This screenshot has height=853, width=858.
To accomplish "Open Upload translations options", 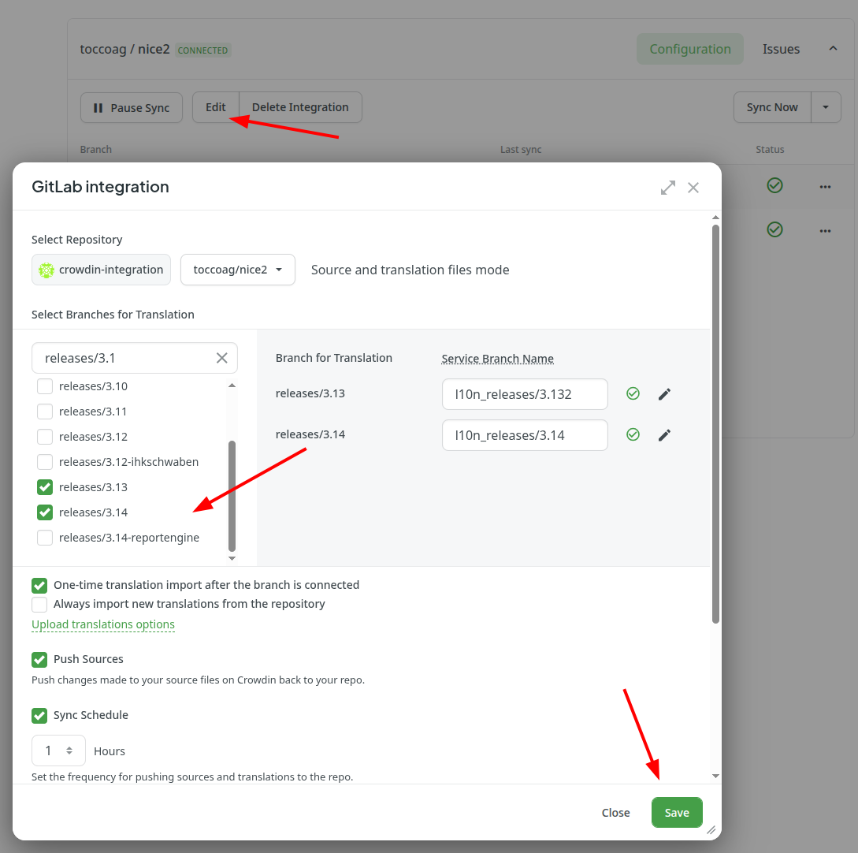I will tap(102, 624).
